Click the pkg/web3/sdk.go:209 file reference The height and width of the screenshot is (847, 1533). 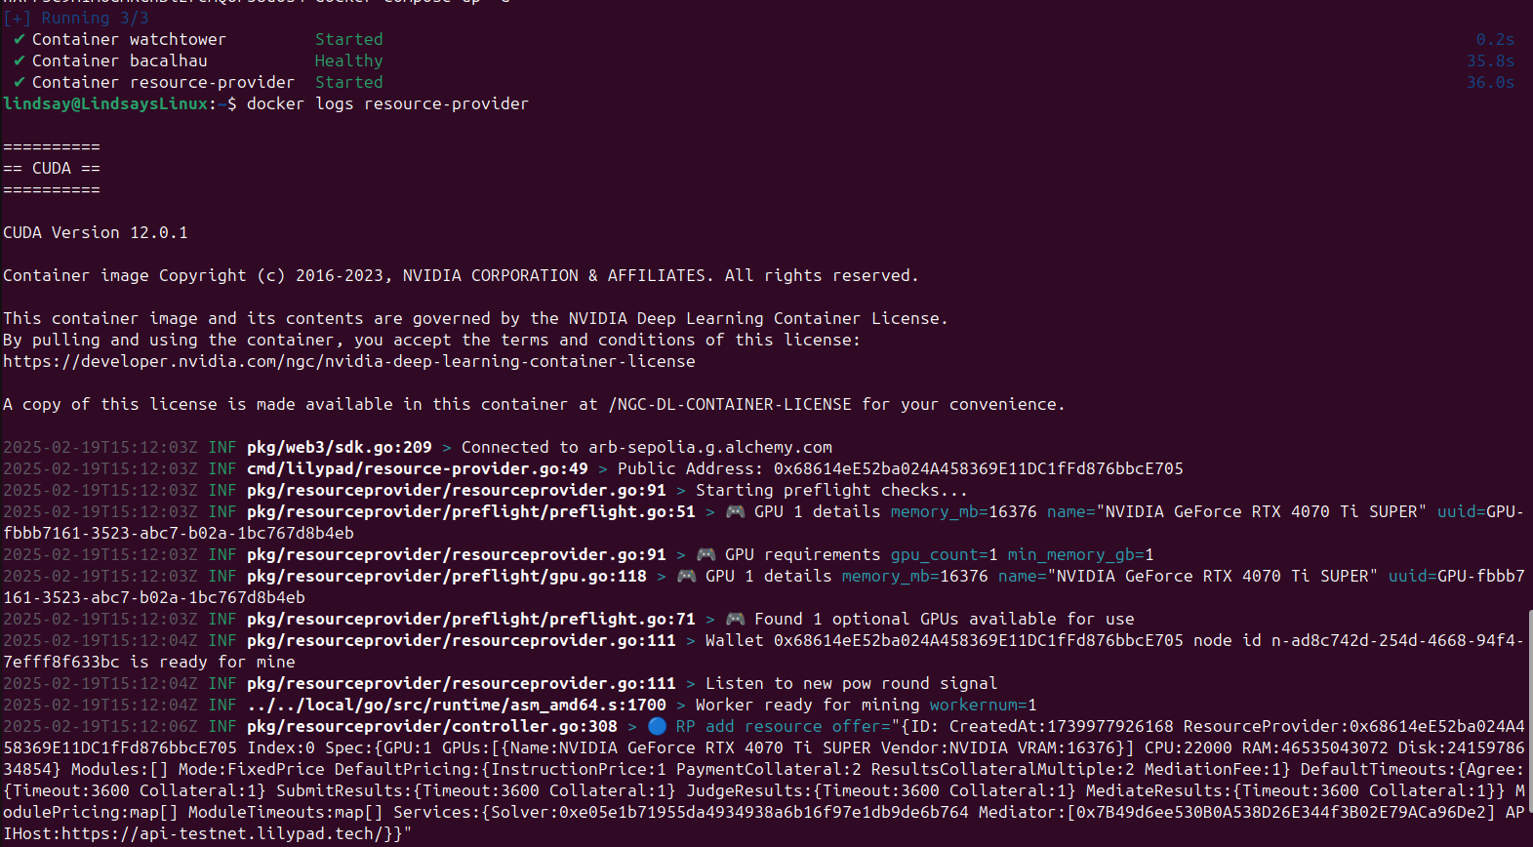click(339, 447)
